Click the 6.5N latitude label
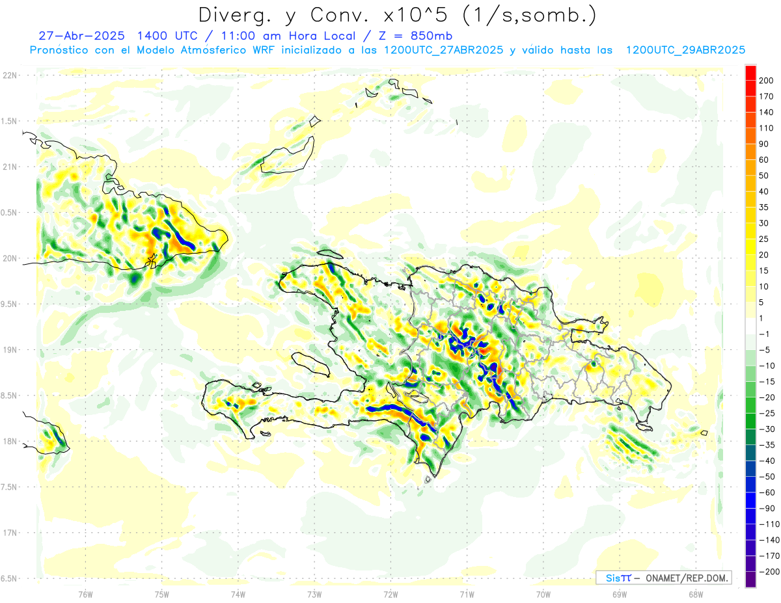 point(10,578)
